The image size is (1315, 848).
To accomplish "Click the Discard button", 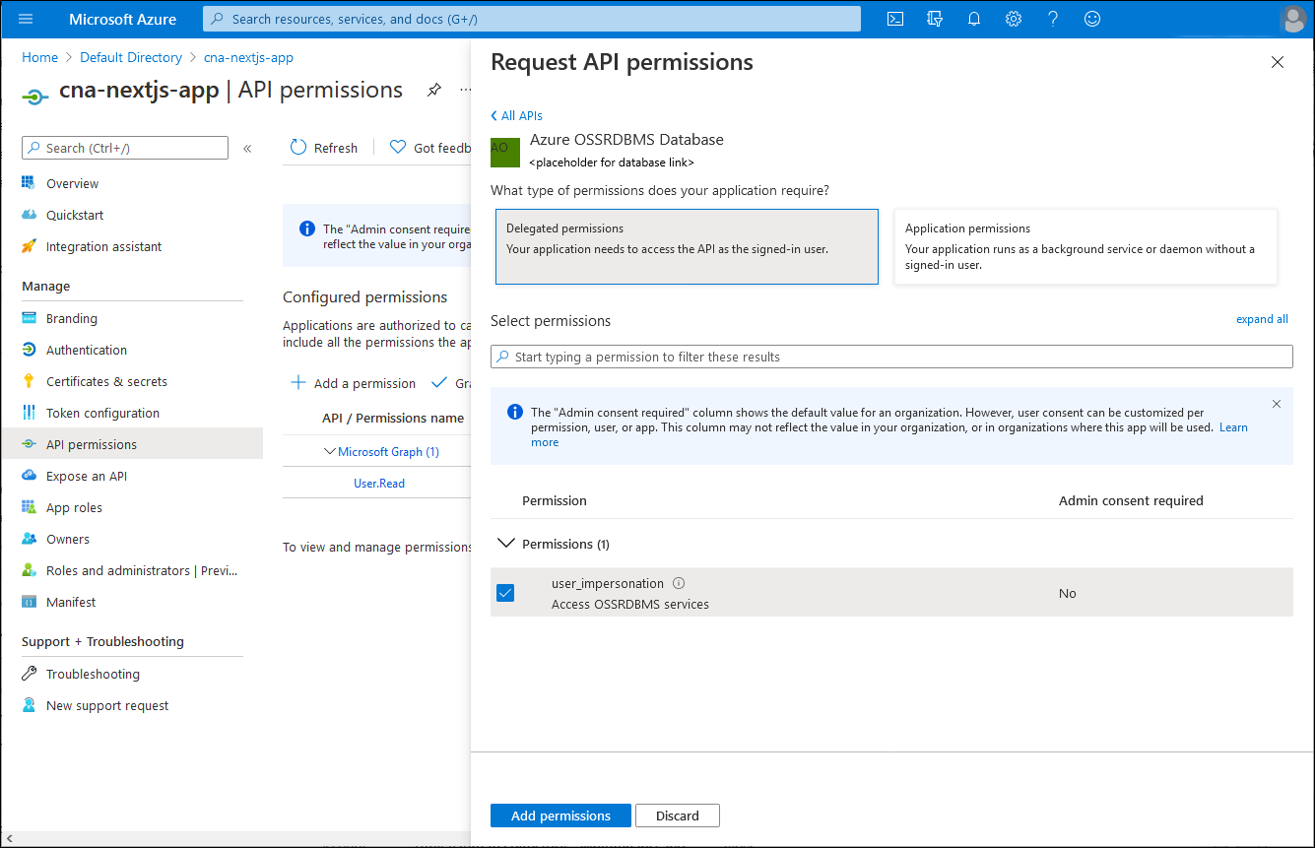I will 678,815.
